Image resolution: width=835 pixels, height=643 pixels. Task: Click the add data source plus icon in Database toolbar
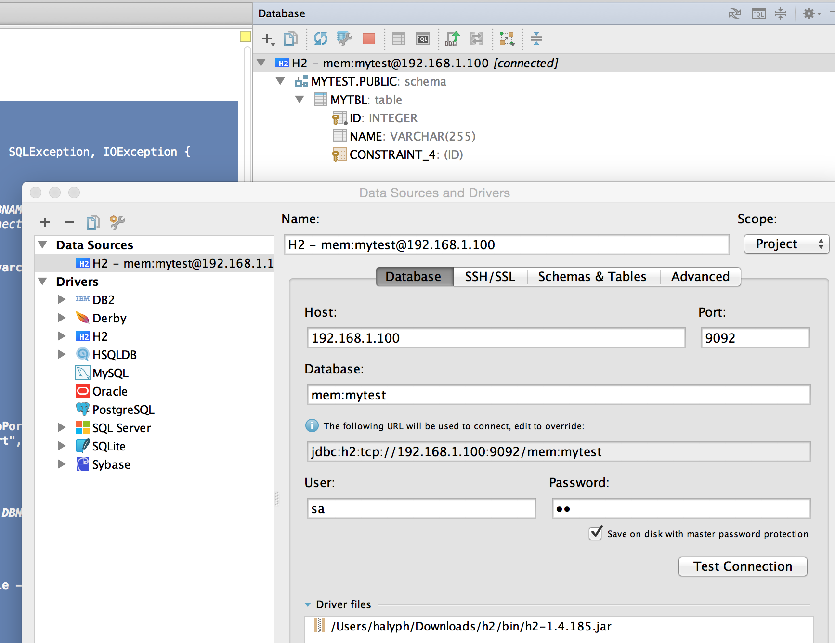click(x=268, y=39)
